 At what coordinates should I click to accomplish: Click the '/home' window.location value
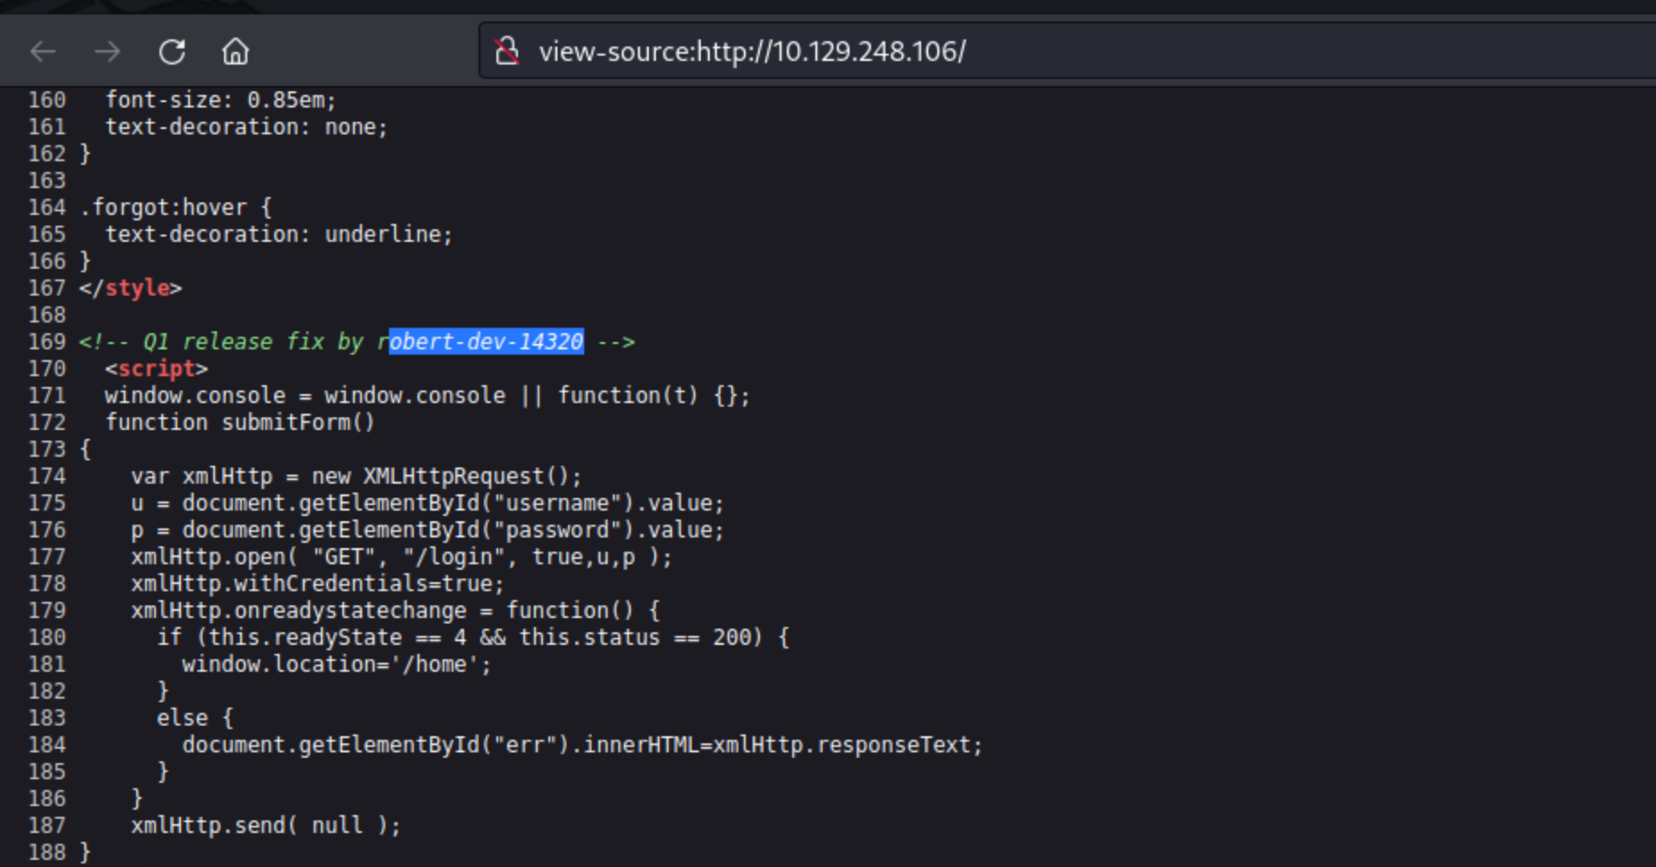435,664
